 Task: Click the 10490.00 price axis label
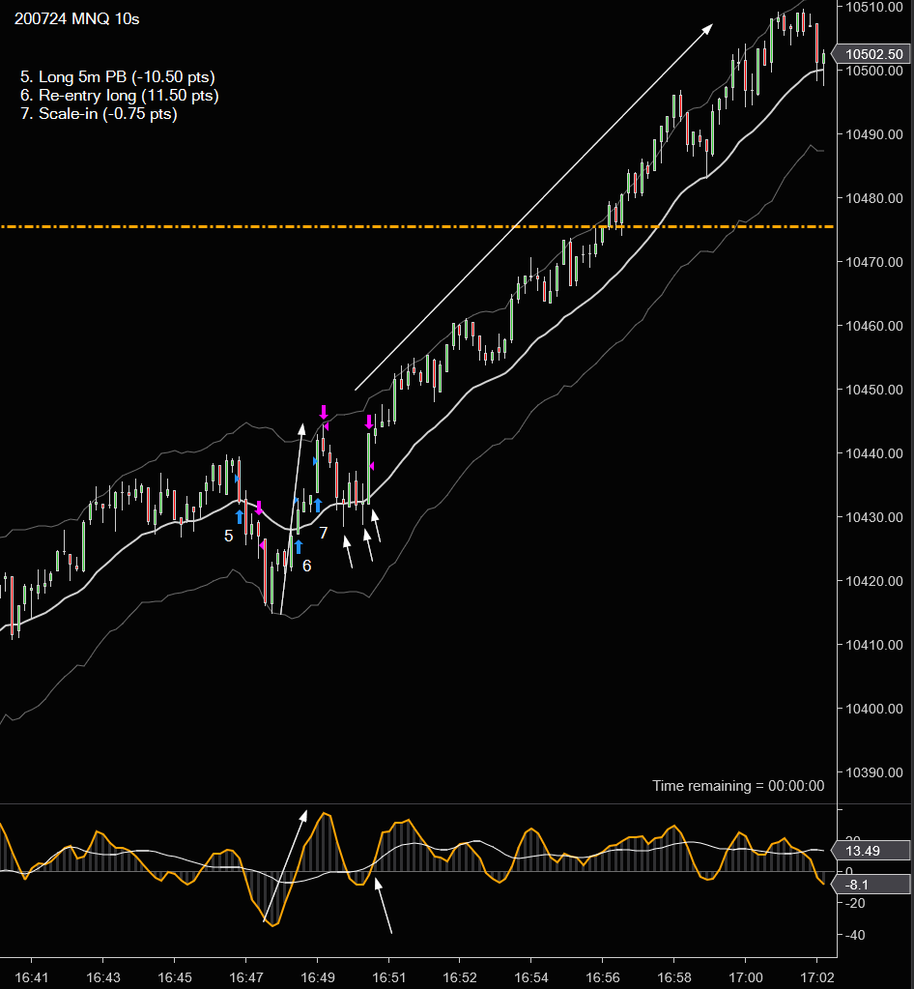tap(873, 134)
